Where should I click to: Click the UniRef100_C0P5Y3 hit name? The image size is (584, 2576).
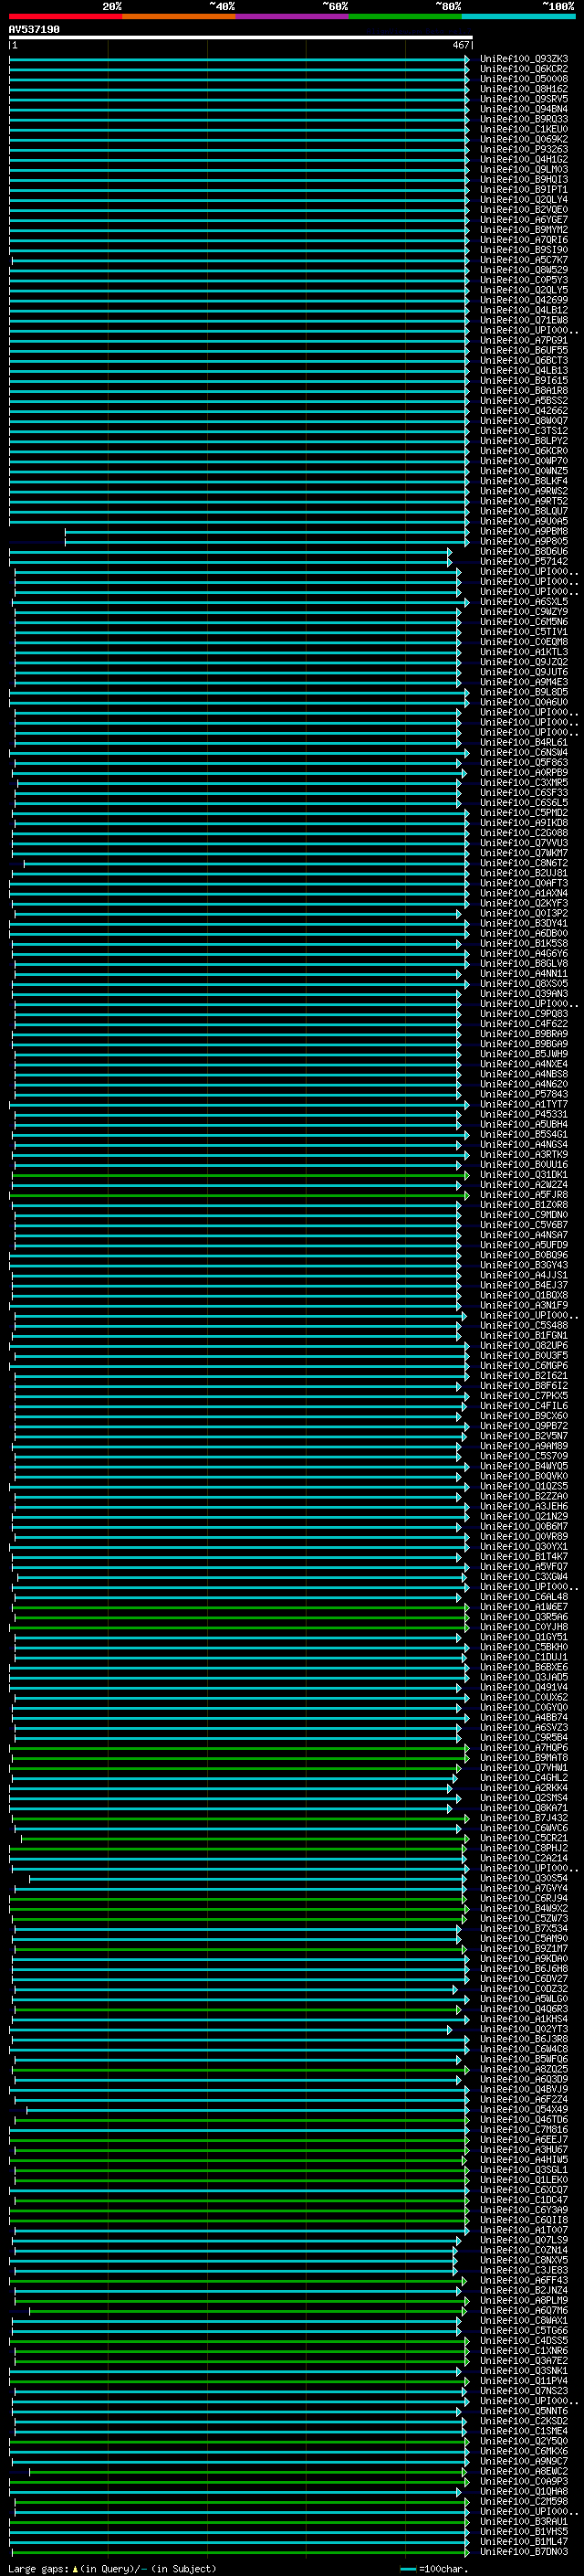click(524, 279)
